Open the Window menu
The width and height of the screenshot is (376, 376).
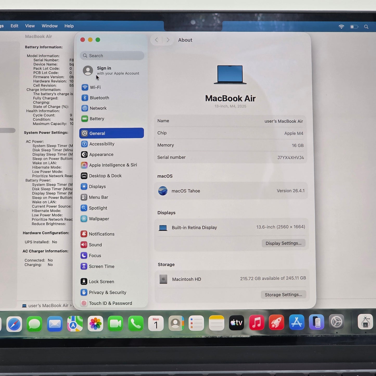pyautogui.click(x=50, y=26)
